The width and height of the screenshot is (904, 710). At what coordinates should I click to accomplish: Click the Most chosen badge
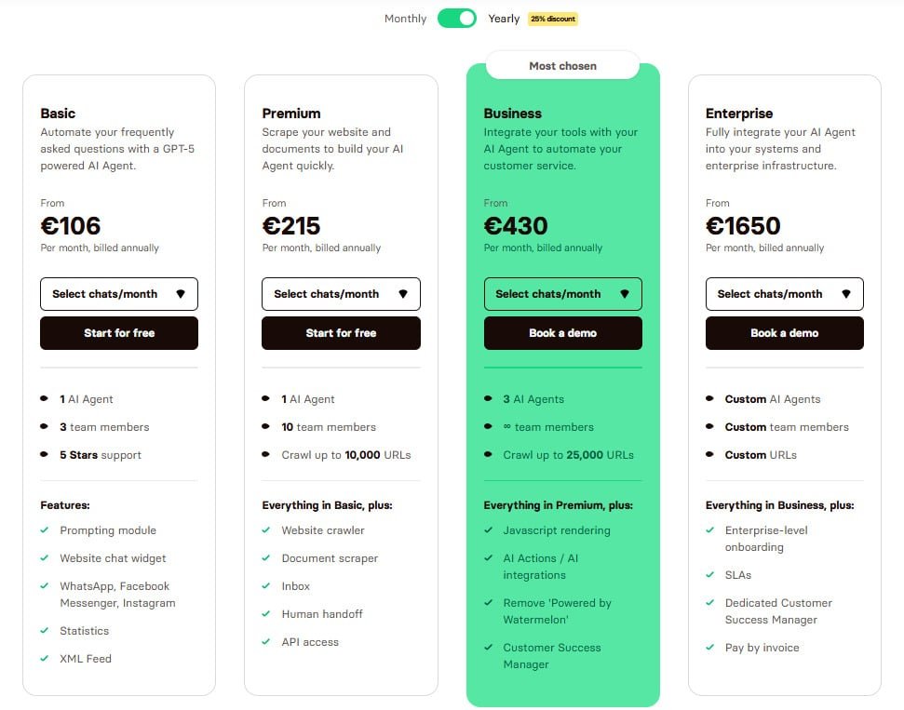[562, 65]
